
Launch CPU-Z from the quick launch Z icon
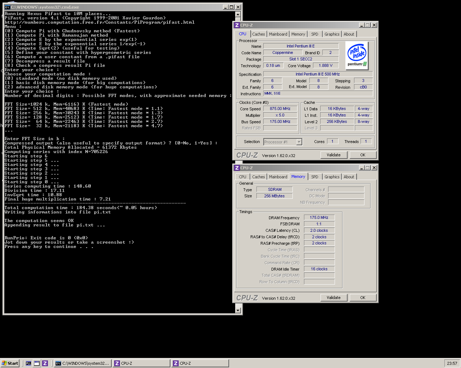pyautogui.click(x=45, y=363)
